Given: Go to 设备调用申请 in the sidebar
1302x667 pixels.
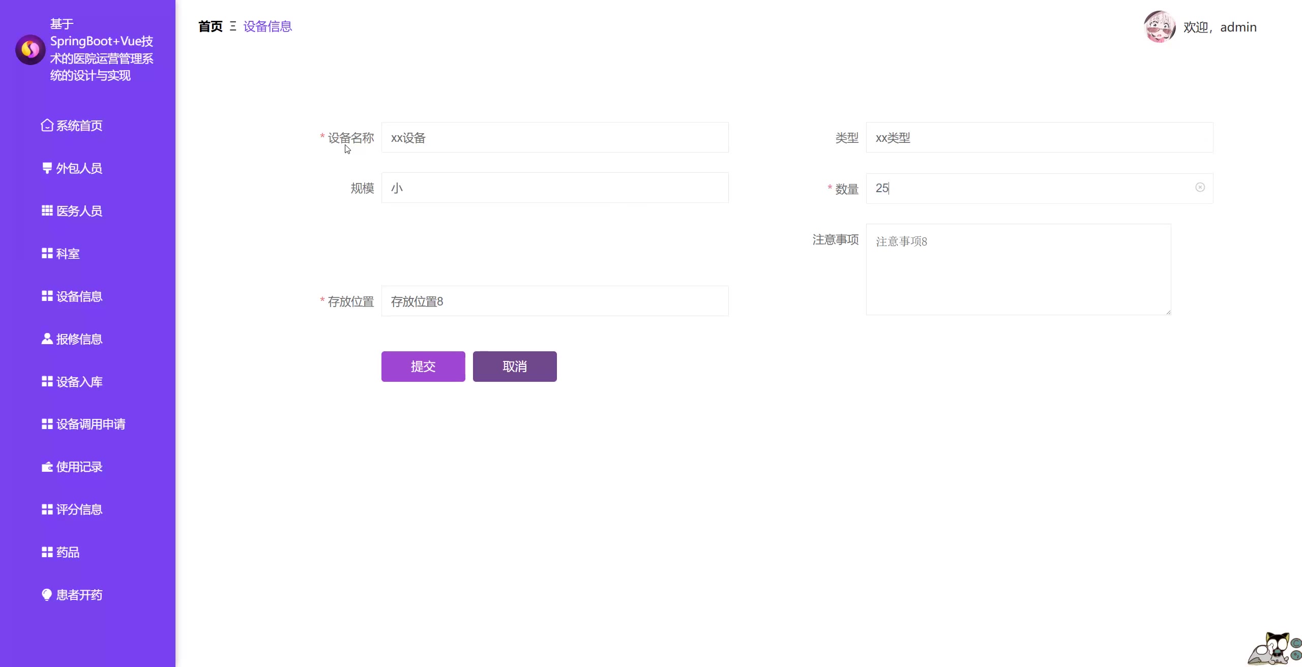Looking at the screenshot, I should point(91,424).
